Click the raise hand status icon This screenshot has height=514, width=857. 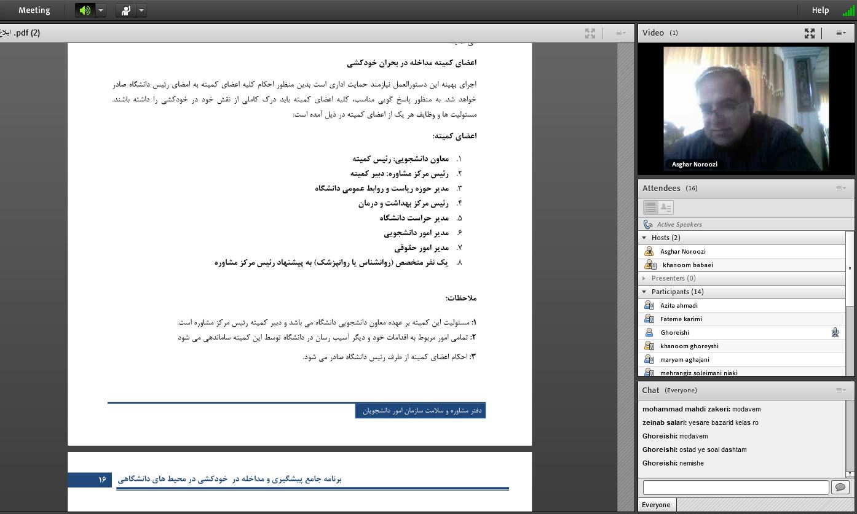126,10
